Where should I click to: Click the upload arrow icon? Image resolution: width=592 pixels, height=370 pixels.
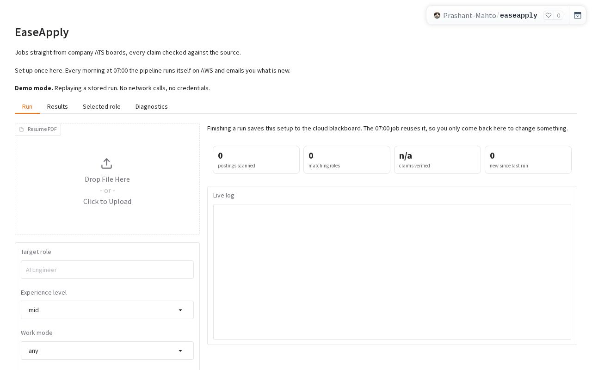(107, 164)
